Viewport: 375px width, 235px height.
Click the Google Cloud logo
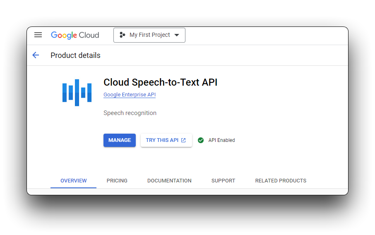click(75, 35)
